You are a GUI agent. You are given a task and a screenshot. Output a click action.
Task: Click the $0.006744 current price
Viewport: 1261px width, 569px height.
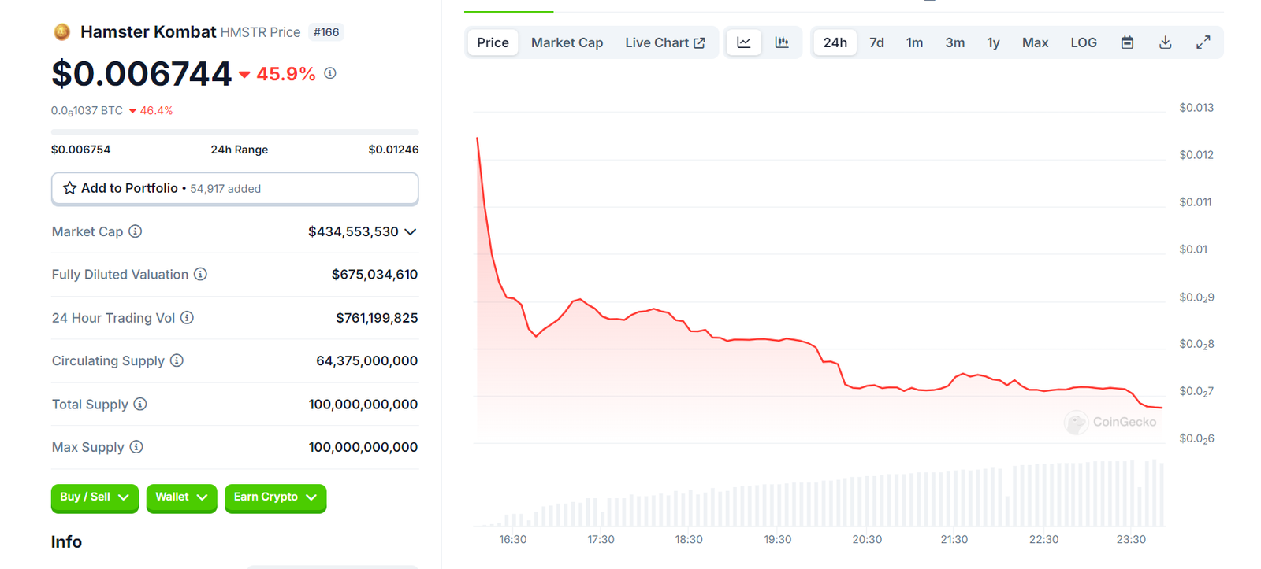coord(142,74)
